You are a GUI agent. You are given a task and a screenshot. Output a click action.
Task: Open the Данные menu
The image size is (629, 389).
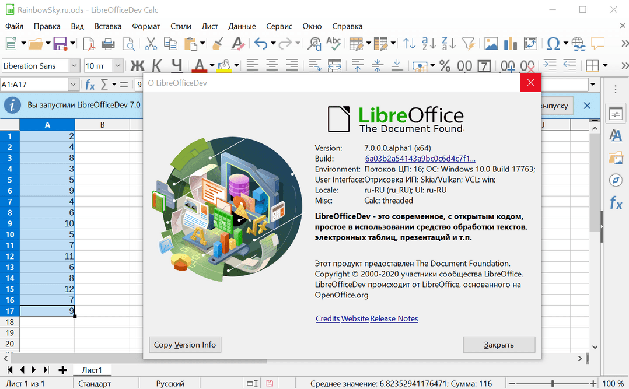(x=242, y=26)
